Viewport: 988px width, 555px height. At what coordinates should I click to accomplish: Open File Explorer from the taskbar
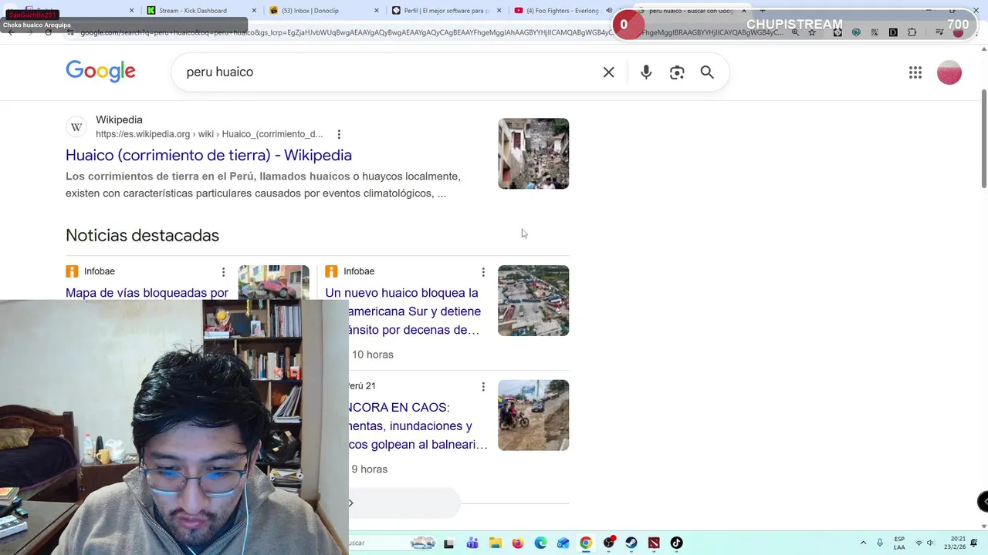pyautogui.click(x=495, y=543)
